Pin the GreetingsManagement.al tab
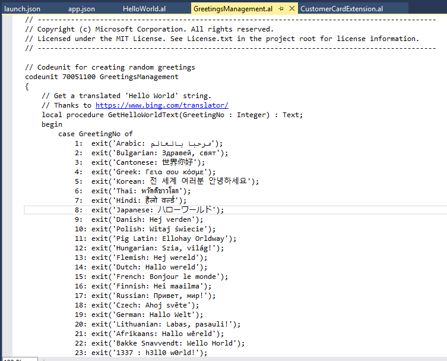Screen dimensions: 447x361 [281, 9]
